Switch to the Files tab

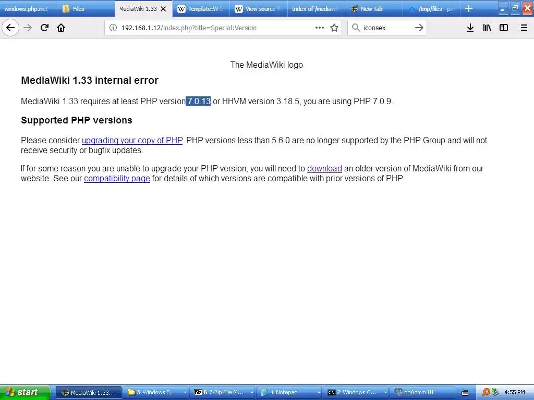(86, 8)
